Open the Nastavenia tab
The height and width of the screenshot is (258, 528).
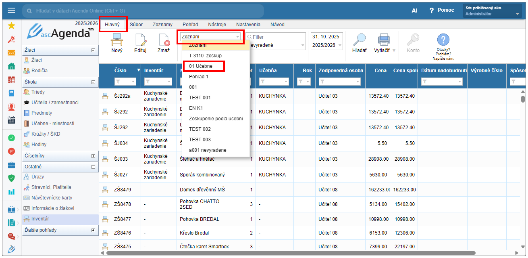click(248, 25)
